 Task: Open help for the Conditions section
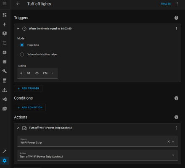tap(176, 98)
